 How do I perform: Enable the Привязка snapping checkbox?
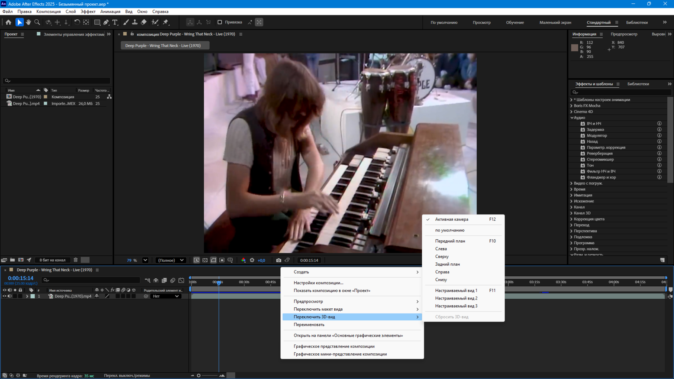[220, 22]
